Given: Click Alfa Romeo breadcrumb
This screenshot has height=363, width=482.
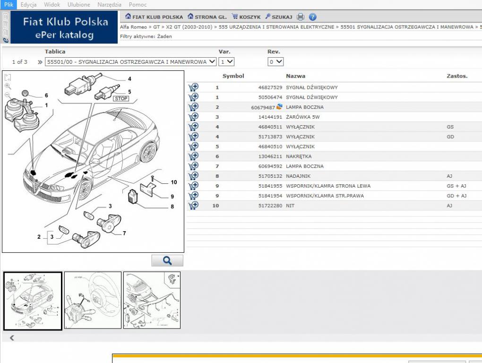Looking at the screenshot, I should click(133, 27).
